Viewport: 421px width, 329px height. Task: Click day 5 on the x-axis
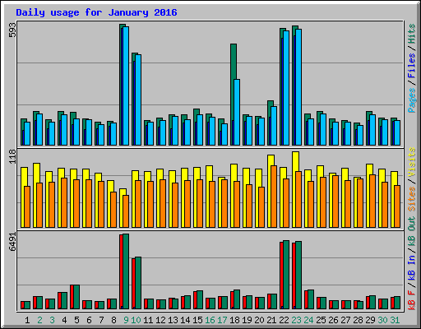pyautogui.click(x=76, y=320)
